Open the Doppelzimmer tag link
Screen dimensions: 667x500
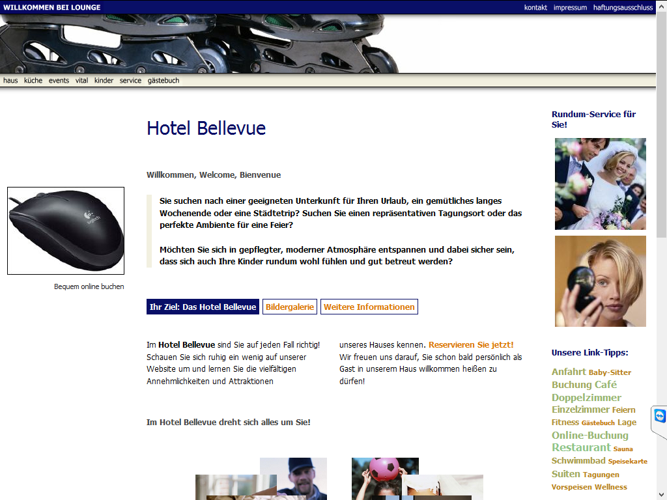click(586, 398)
